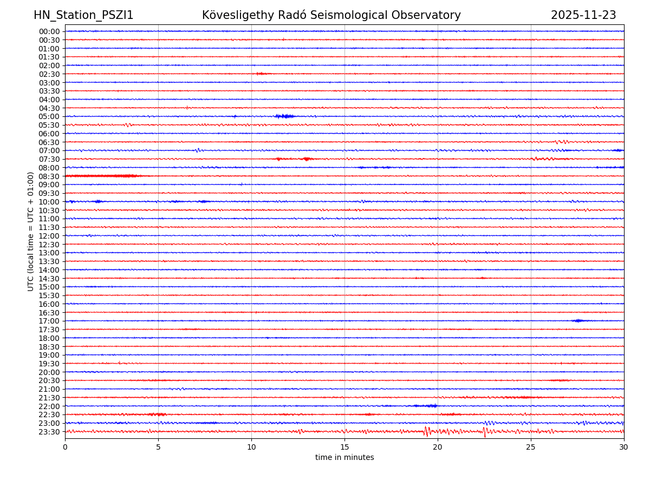Viewport: 650px width, 487px height.
Task: Click the HN_Station_PSZI1 station label
Action: coord(83,16)
